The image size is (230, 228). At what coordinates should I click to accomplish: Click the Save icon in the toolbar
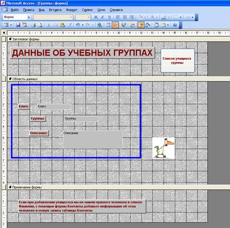coord(18,25)
